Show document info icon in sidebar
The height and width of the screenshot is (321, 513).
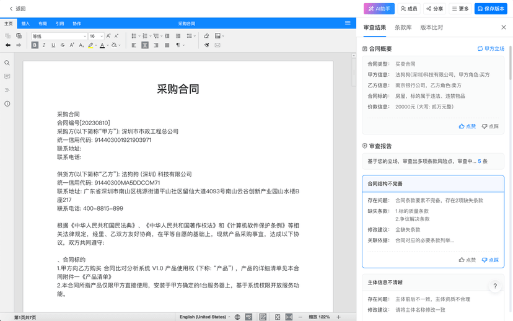point(7,103)
